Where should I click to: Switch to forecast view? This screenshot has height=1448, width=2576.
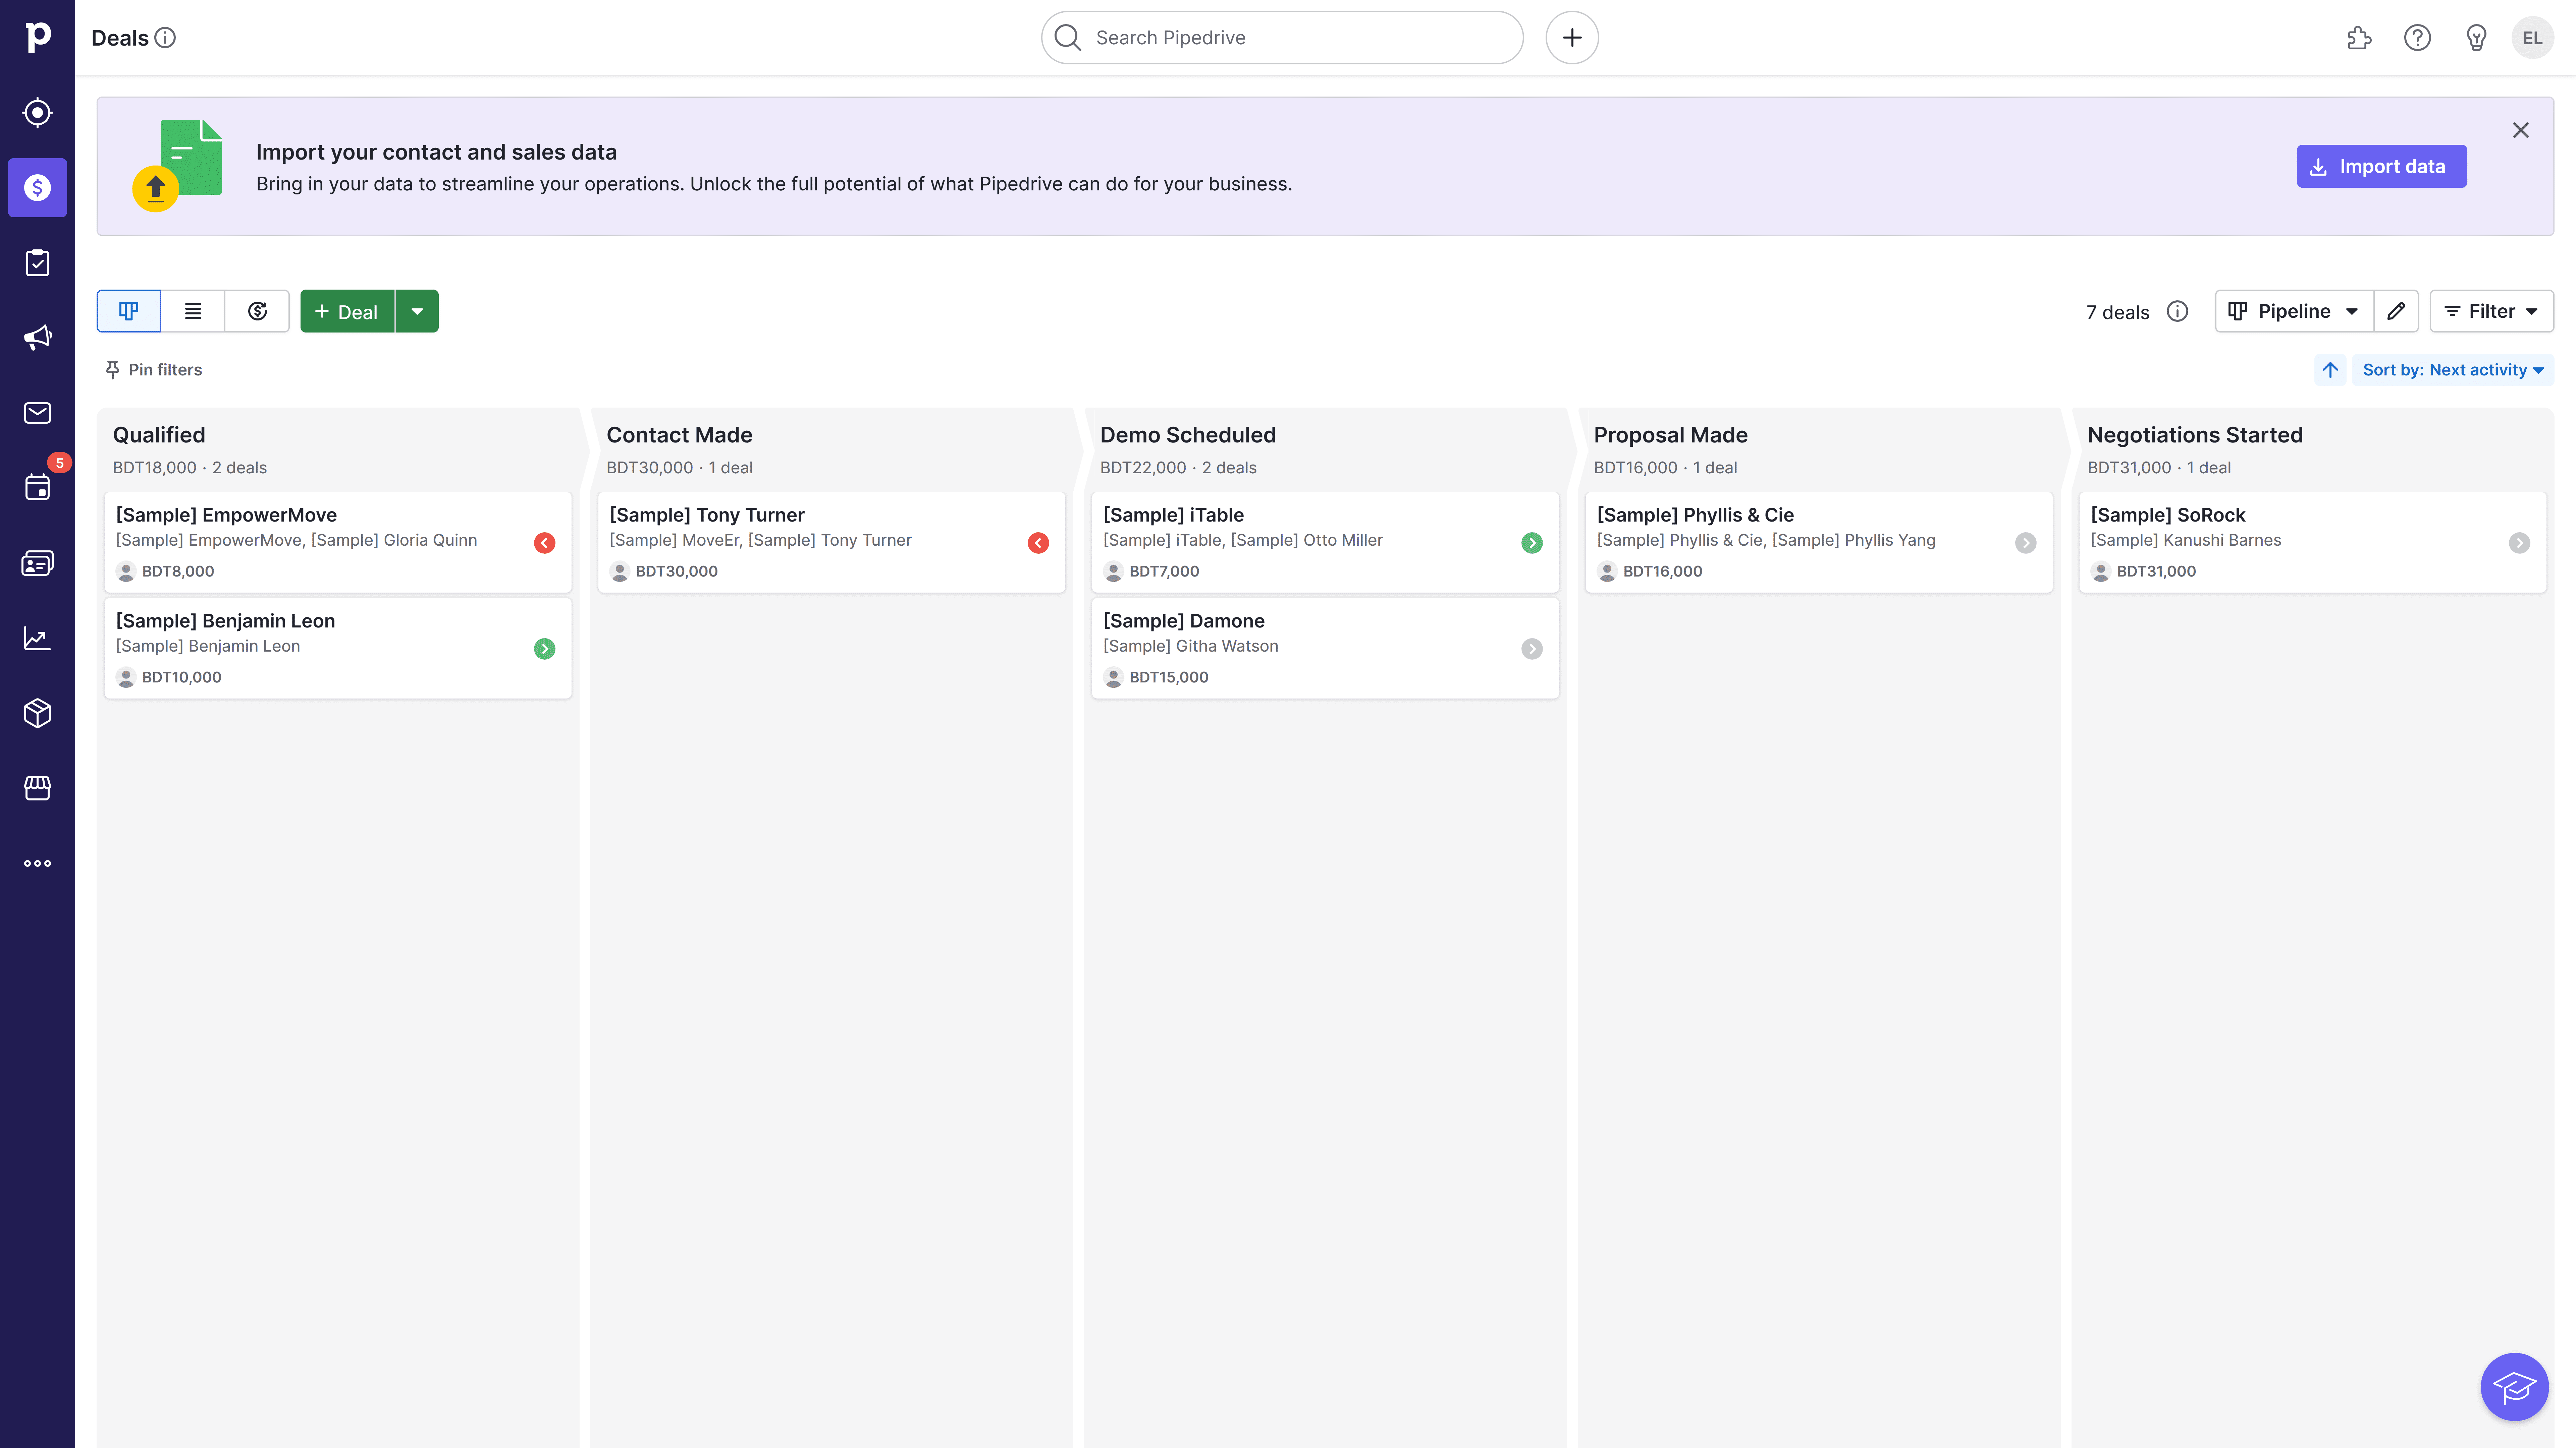(257, 311)
